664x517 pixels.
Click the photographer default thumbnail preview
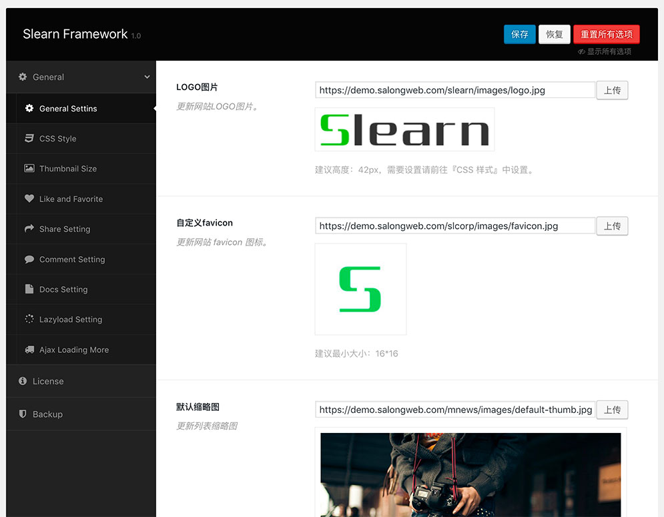pos(470,474)
